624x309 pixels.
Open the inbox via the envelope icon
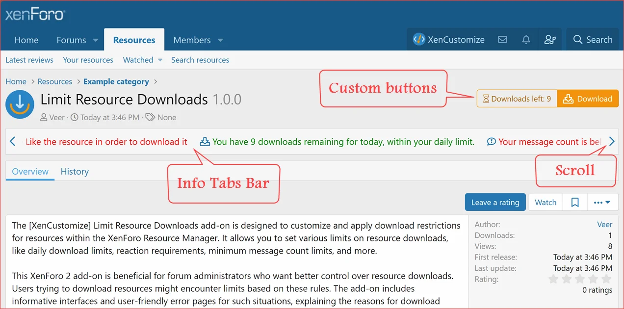pos(502,40)
